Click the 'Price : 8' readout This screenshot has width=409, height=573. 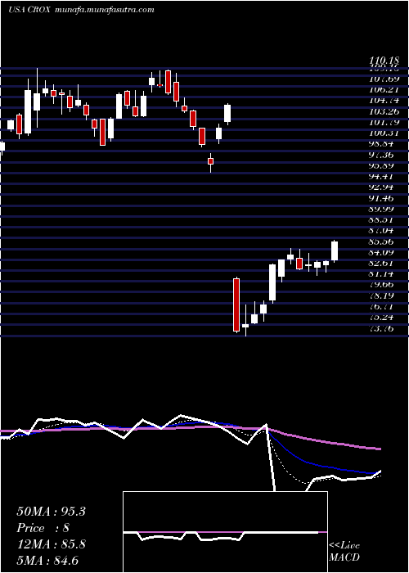pyautogui.click(x=43, y=528)
